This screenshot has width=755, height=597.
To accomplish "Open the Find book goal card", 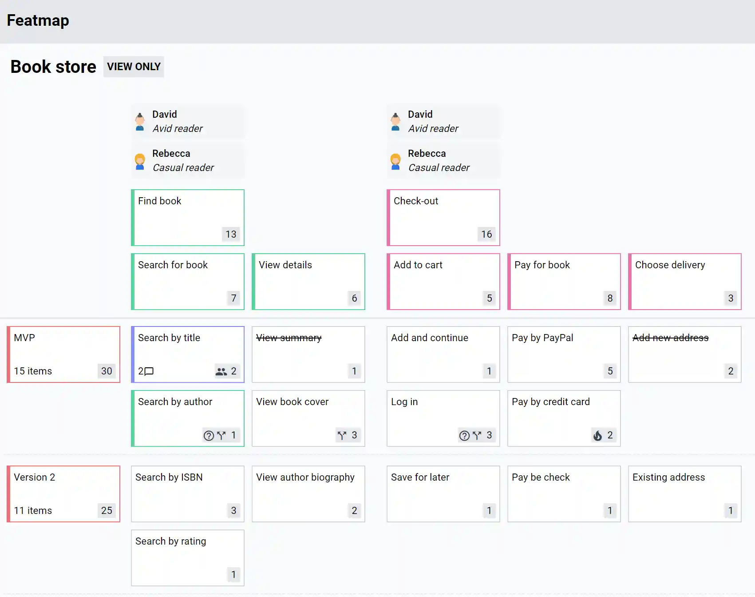I will [x=187, y=217].
